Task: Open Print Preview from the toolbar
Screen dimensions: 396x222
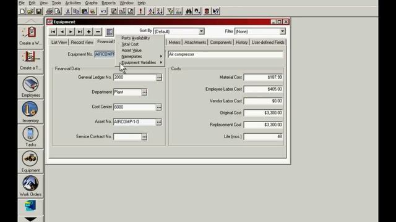Action: click(58, 11)
